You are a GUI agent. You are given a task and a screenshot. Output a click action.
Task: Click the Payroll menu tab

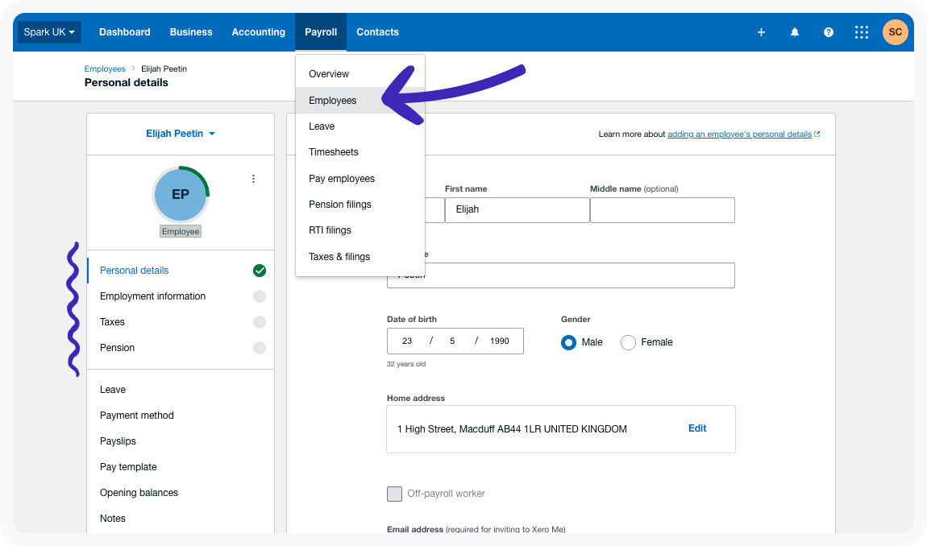[321, 32]
